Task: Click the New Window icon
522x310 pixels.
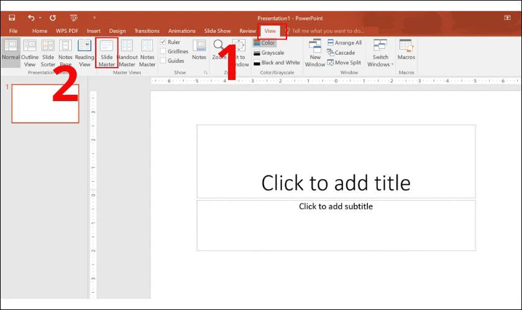Action: (x=315, y=52)
